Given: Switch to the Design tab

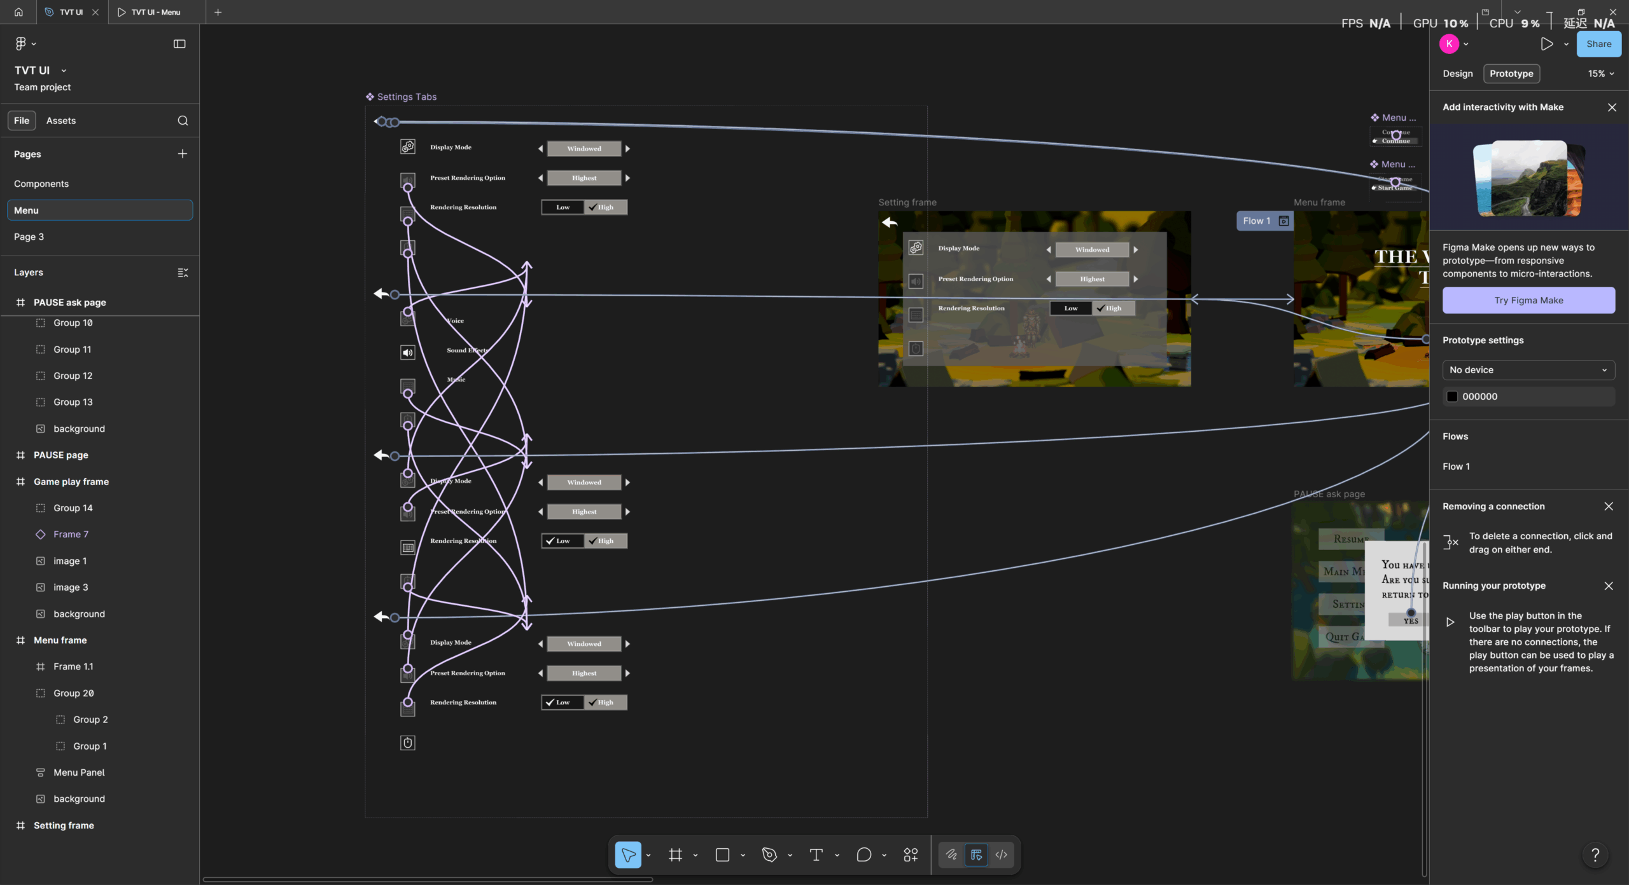Looking at the screenshot, I should [x=1457, y=74].
